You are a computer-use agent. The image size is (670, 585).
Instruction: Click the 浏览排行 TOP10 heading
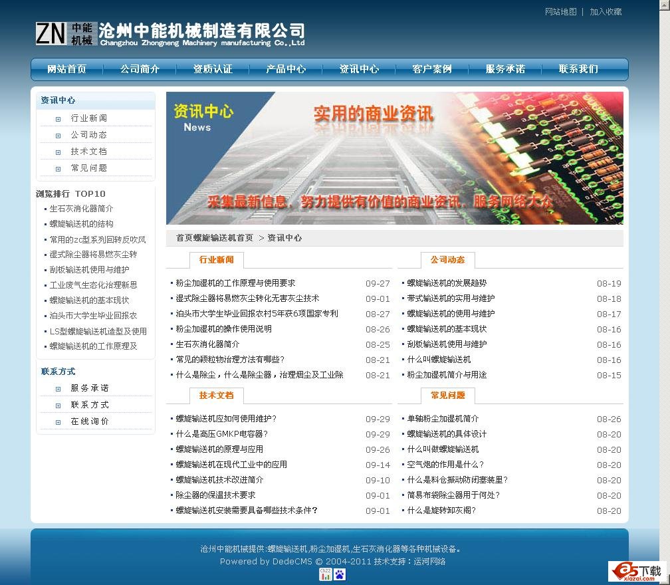[70, 193]
